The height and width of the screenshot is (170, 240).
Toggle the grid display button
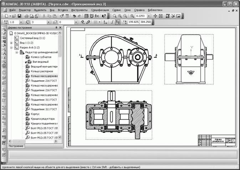pyautogui.click(x=96, y=22)
